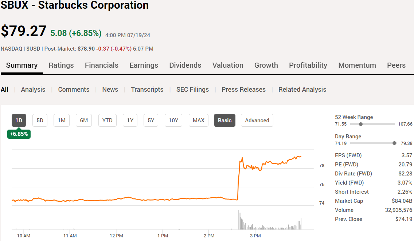Click the 12 PM axis label
This screenshot has height=241, width=414.
[116, 236]
